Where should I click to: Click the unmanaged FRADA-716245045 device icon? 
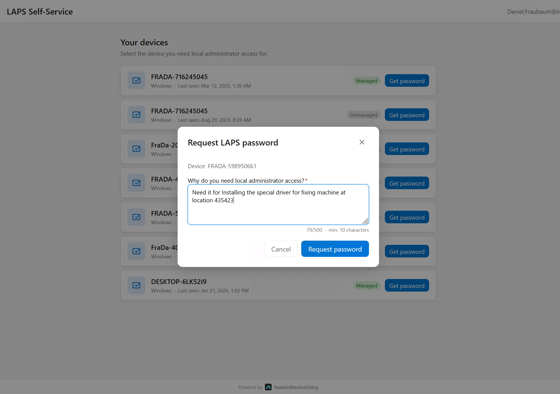(136, 115)
